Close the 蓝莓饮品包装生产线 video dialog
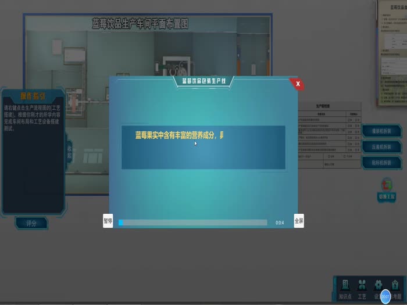 tap(298, 84)
